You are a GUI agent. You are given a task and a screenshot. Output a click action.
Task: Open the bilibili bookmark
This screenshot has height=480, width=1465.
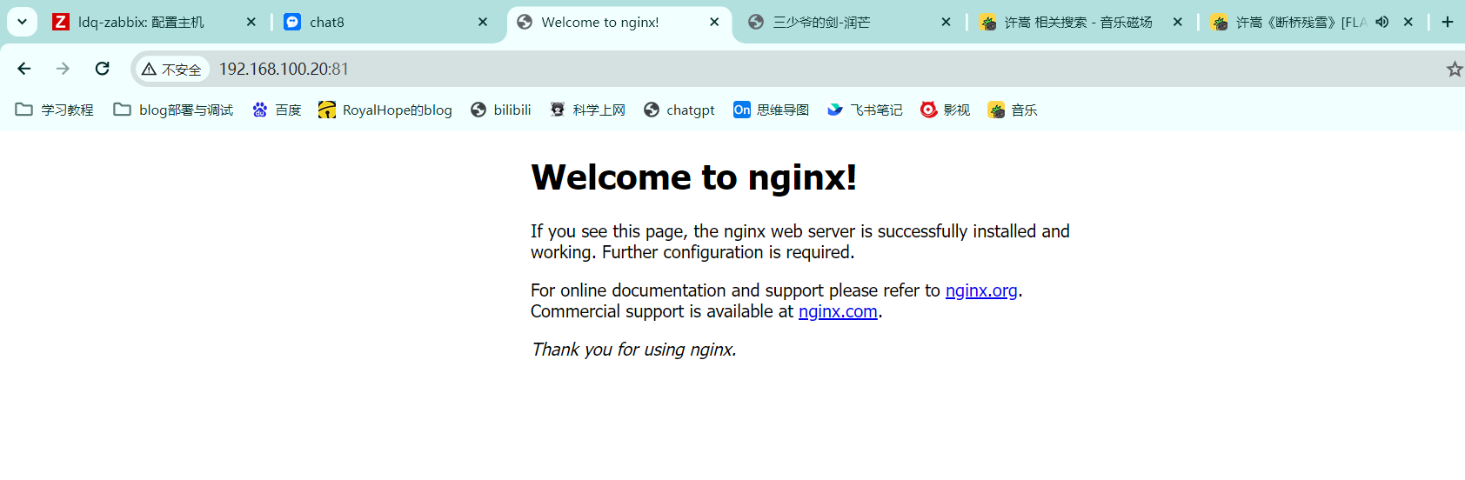pyautogui.click(x=501, y=110)
